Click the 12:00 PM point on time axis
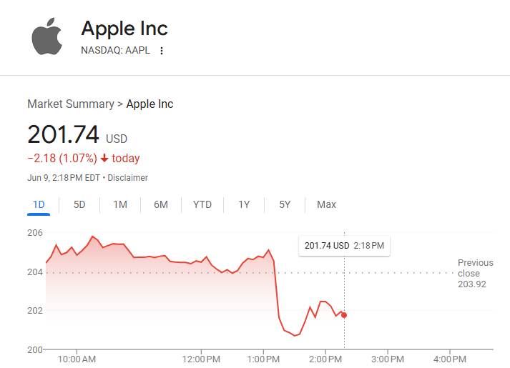This screenshot has width=510, height=368. pyautogui.click(x=201, y=357)
